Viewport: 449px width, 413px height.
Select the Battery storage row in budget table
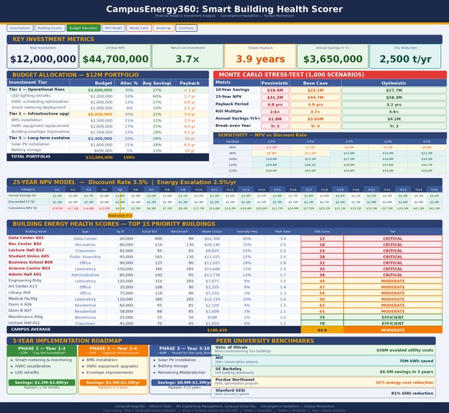tap(107, 150)
